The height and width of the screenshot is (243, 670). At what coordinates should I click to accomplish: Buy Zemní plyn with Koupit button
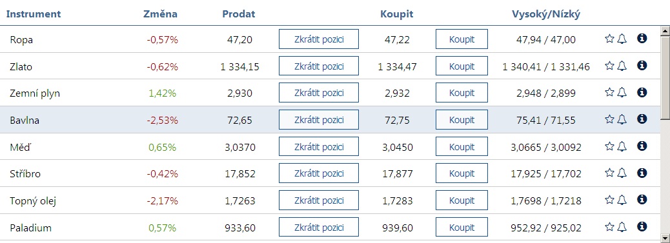click(x=462, y=93)
